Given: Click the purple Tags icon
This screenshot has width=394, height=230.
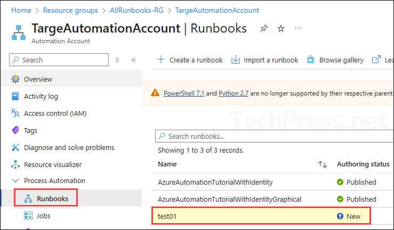Looking at the screenshot, I should (x=15, y=130).
